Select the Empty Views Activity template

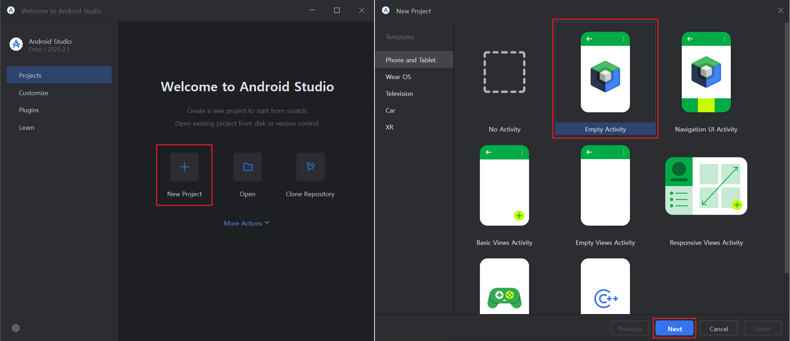point(605,185)
